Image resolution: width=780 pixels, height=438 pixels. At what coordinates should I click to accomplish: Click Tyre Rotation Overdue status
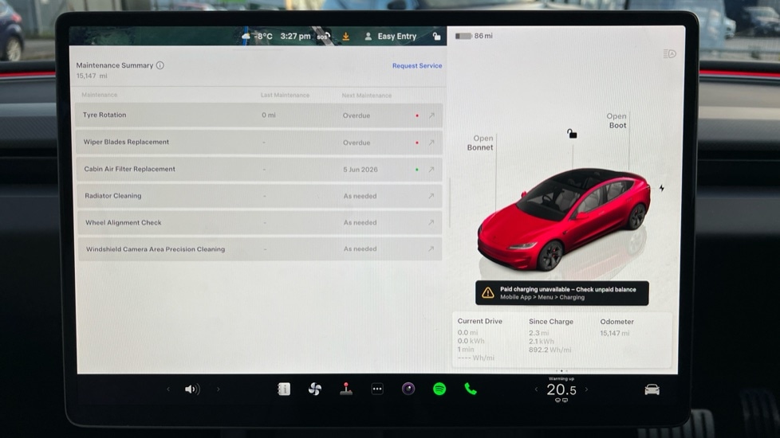click(357, 115)
